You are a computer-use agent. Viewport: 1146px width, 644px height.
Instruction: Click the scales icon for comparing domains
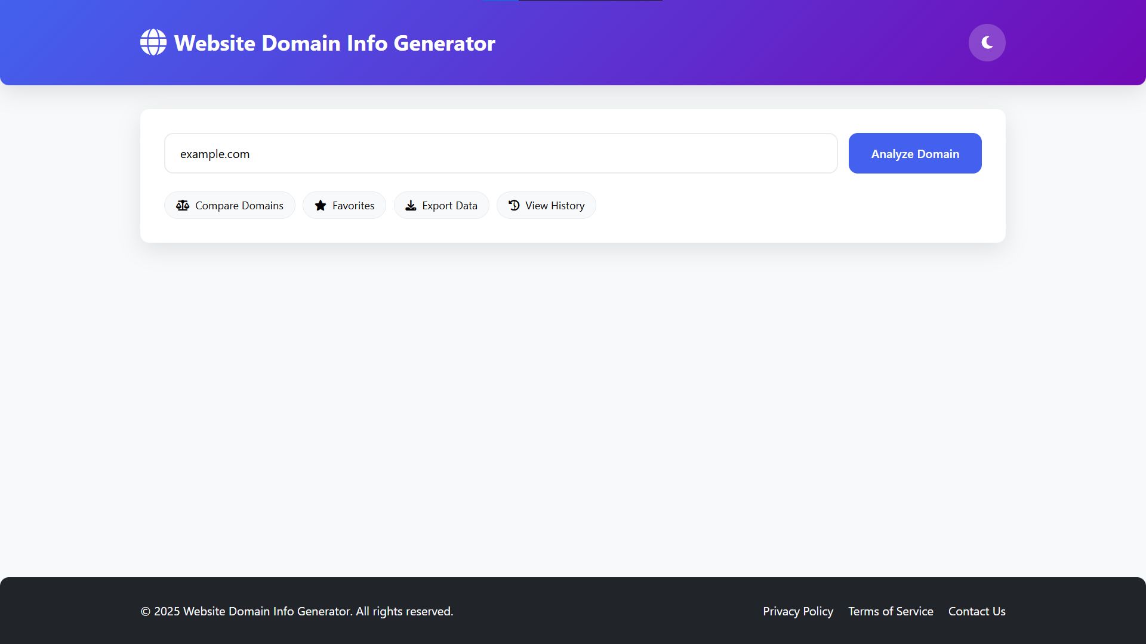pos(183,205)
